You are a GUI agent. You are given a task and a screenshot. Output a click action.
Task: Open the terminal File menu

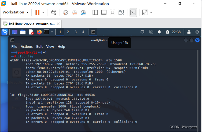14,47
